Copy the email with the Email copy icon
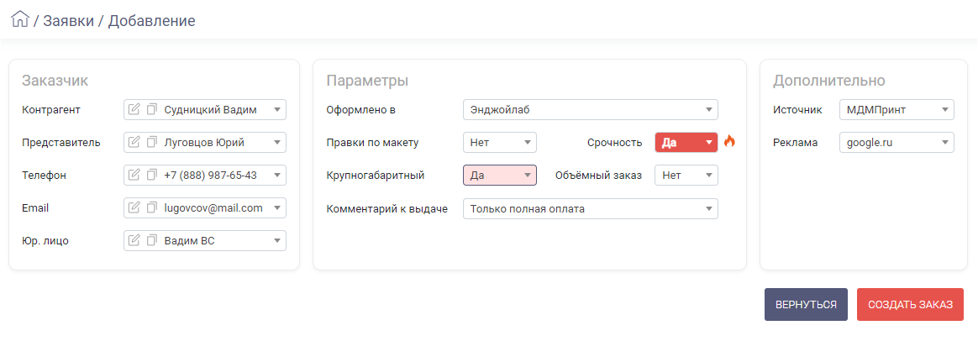The image size is (978, 341). tap(151, 208)
